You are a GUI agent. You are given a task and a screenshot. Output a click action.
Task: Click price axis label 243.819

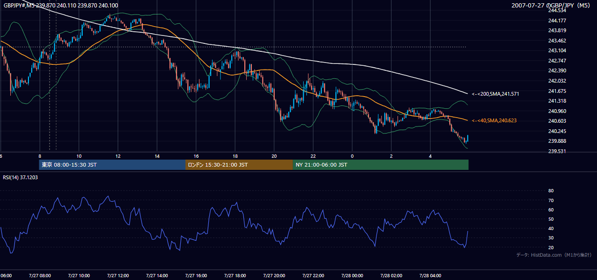[x=557, y=30]
